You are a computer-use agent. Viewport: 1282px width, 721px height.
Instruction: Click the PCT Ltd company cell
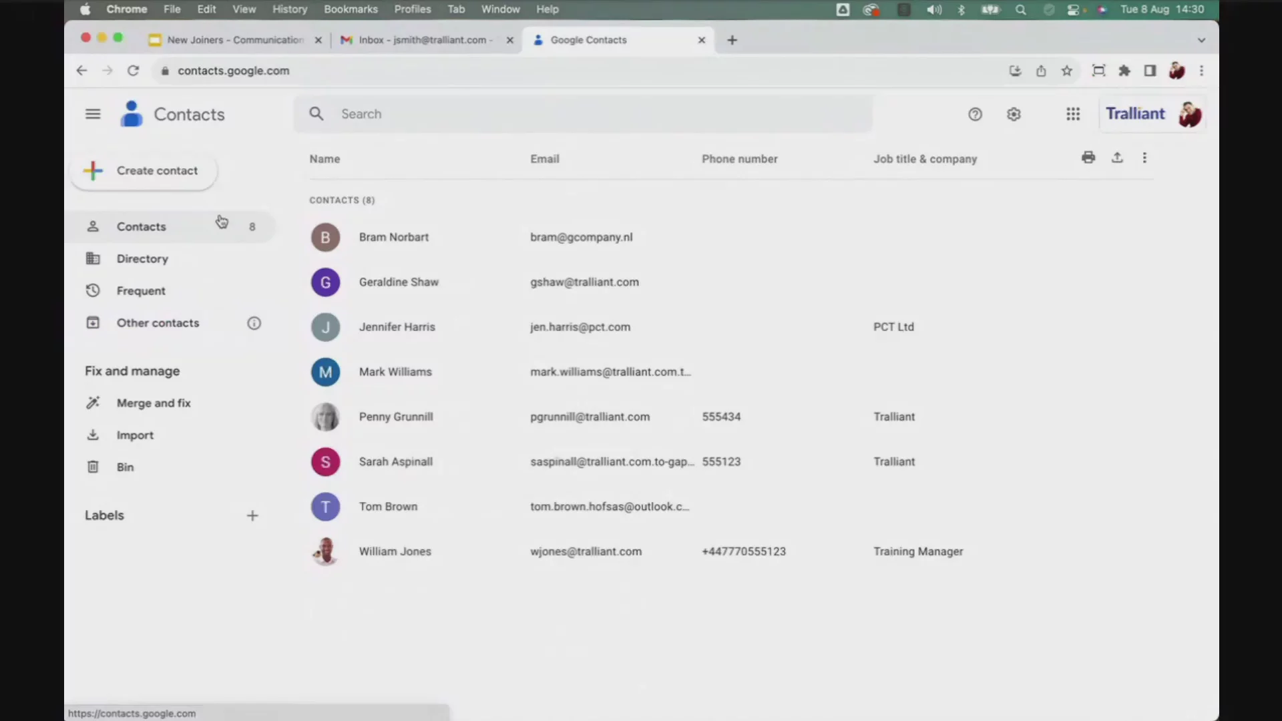893,327
